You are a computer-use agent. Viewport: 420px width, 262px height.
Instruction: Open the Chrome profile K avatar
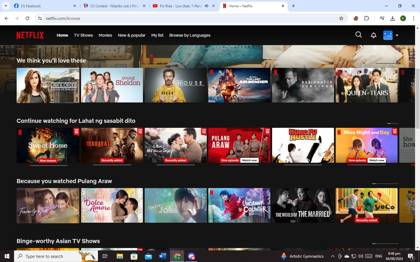(x=403, y=18)
